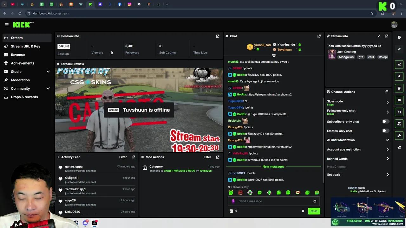Screen dimensions: 406x228
Task: Click the Mongolian tag
Action: click(346, 57)
